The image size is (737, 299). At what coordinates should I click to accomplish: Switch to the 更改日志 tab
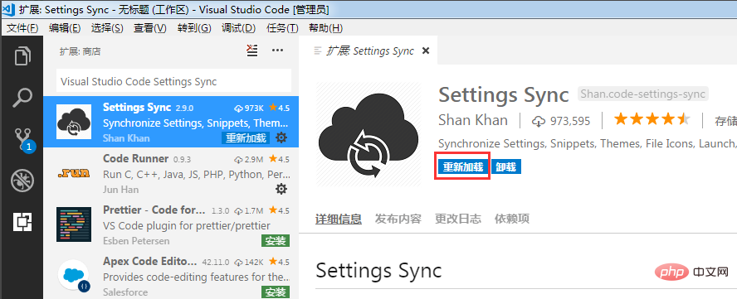click(x=458, y=219)
